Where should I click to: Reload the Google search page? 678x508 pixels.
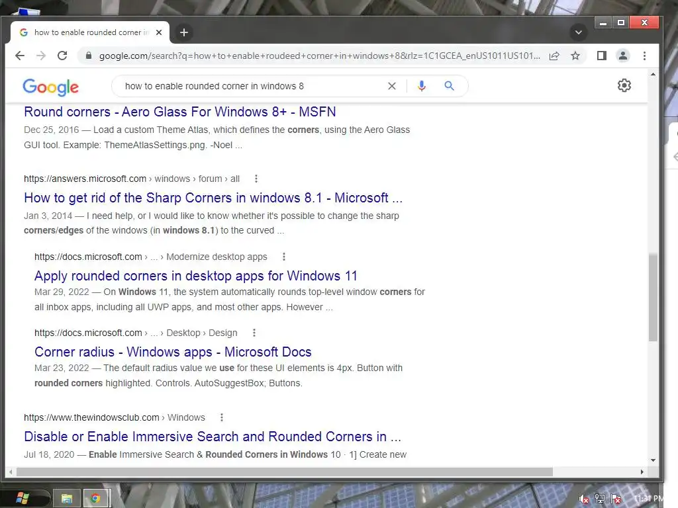pos(62,56)
